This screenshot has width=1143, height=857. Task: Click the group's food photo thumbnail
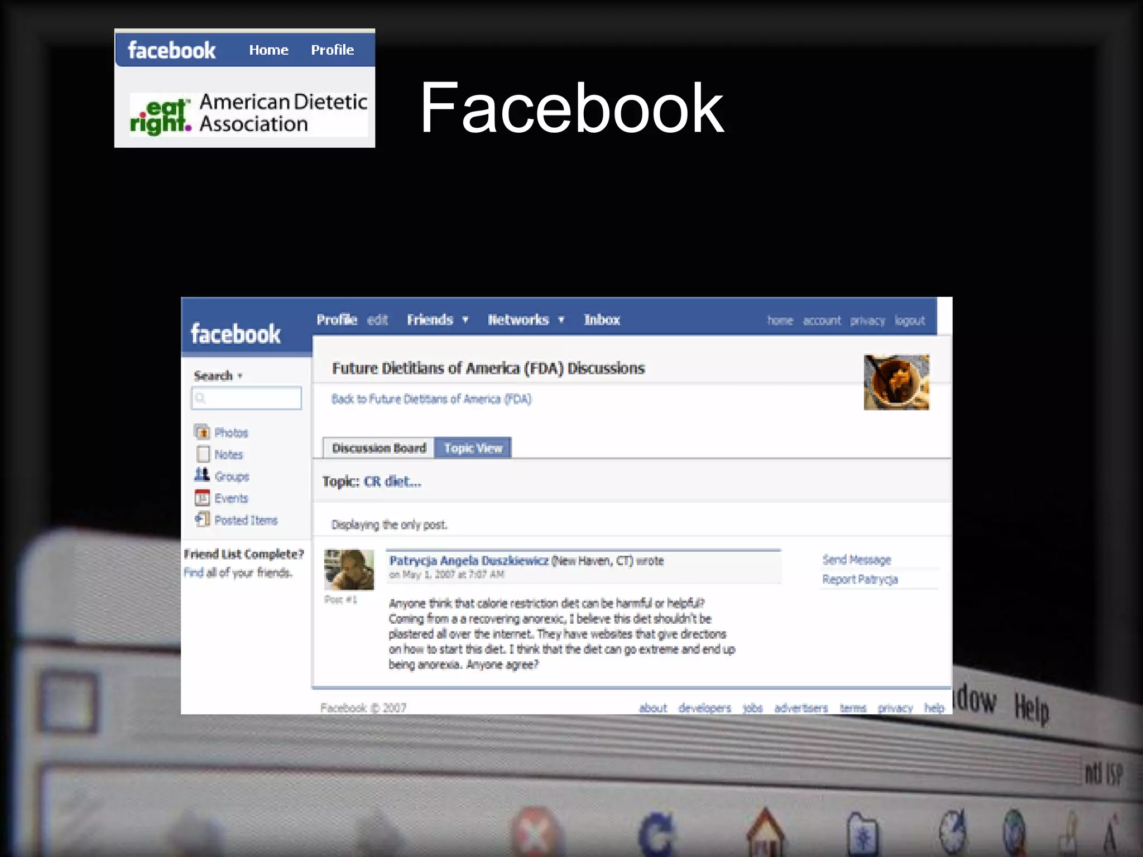tap(896, 382)
